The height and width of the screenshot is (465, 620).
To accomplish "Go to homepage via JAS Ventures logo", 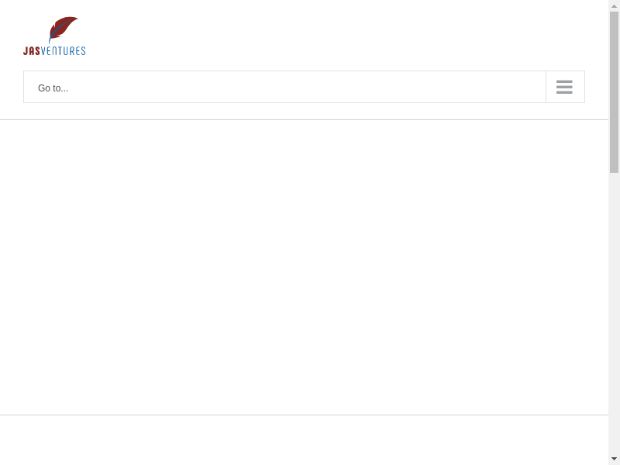I will click(x=54, y=36).
